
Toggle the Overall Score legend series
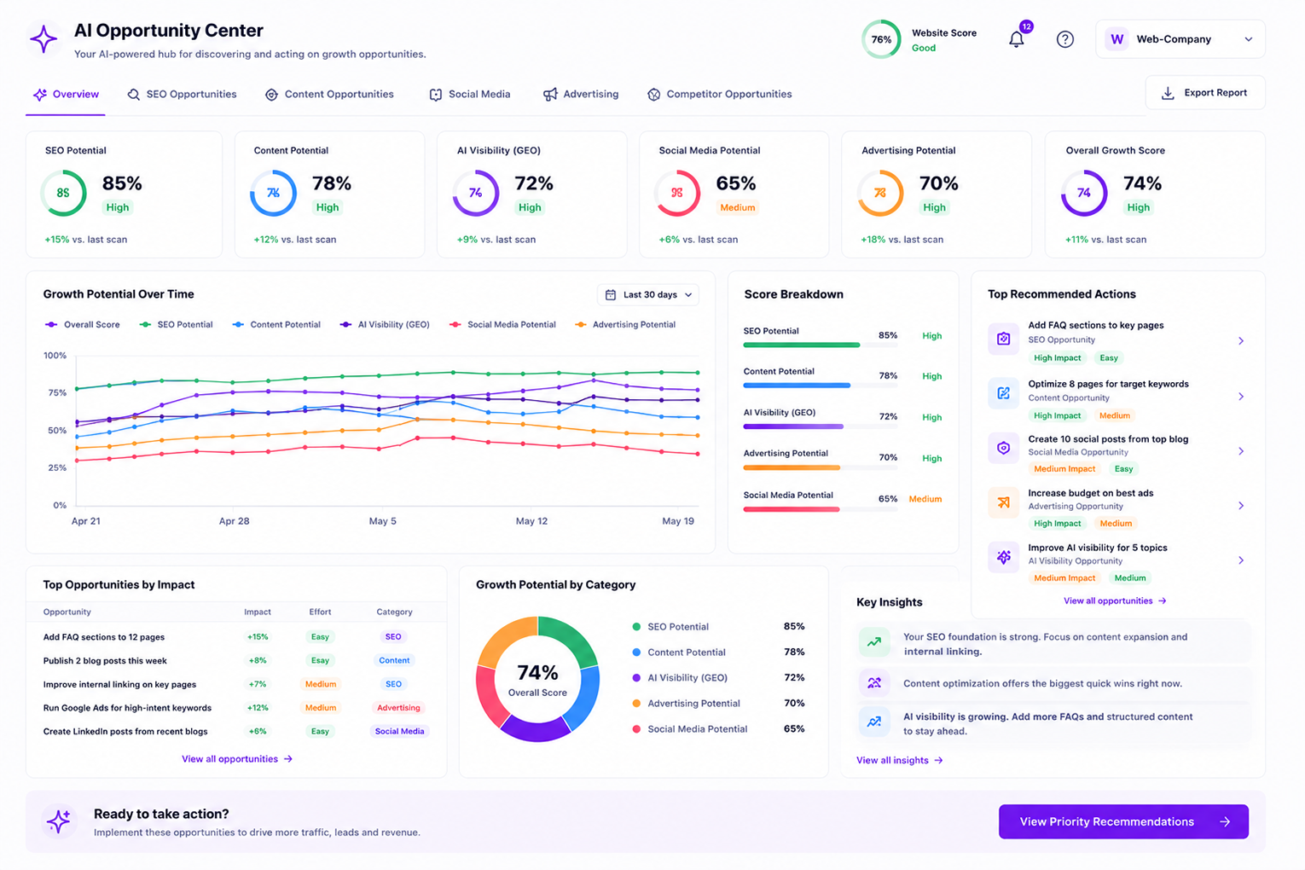click(83, 325)
